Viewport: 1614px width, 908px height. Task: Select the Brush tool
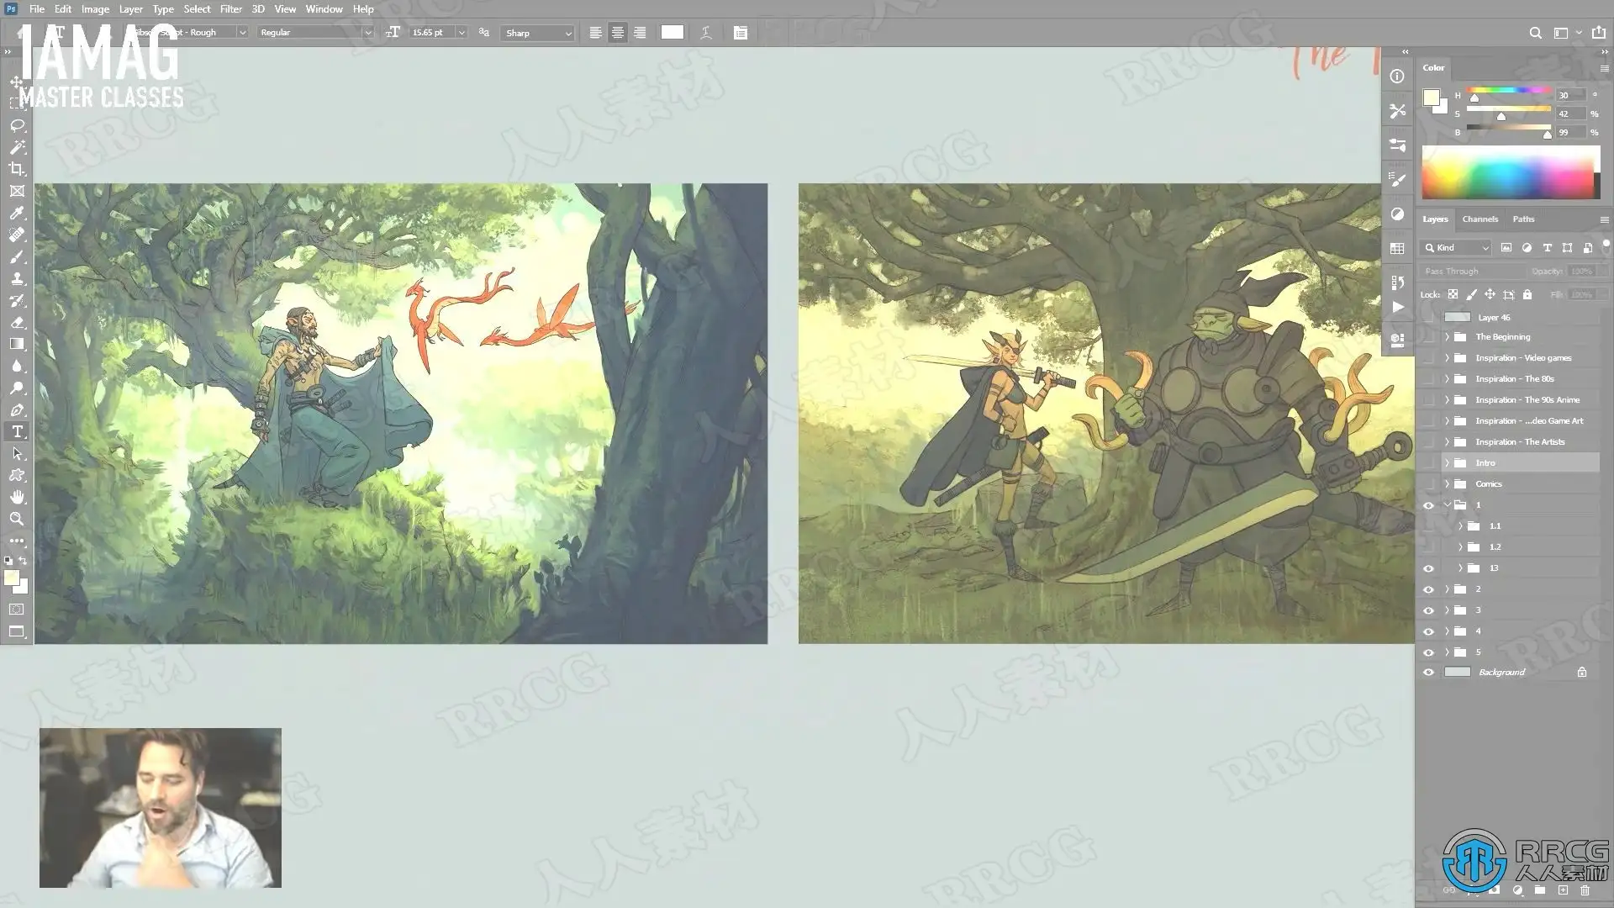(x=17, y=257)
